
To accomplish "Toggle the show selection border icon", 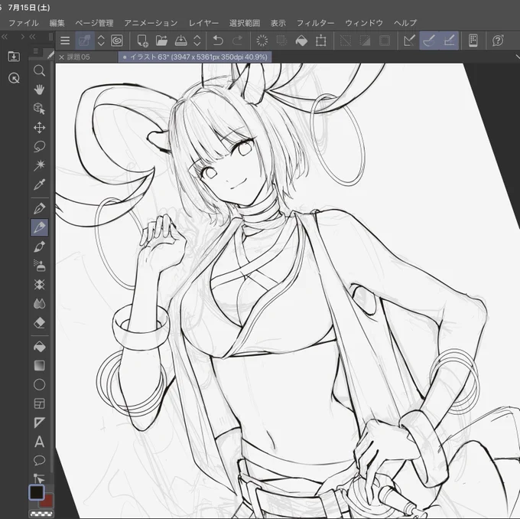I will (x=385, y=41).
